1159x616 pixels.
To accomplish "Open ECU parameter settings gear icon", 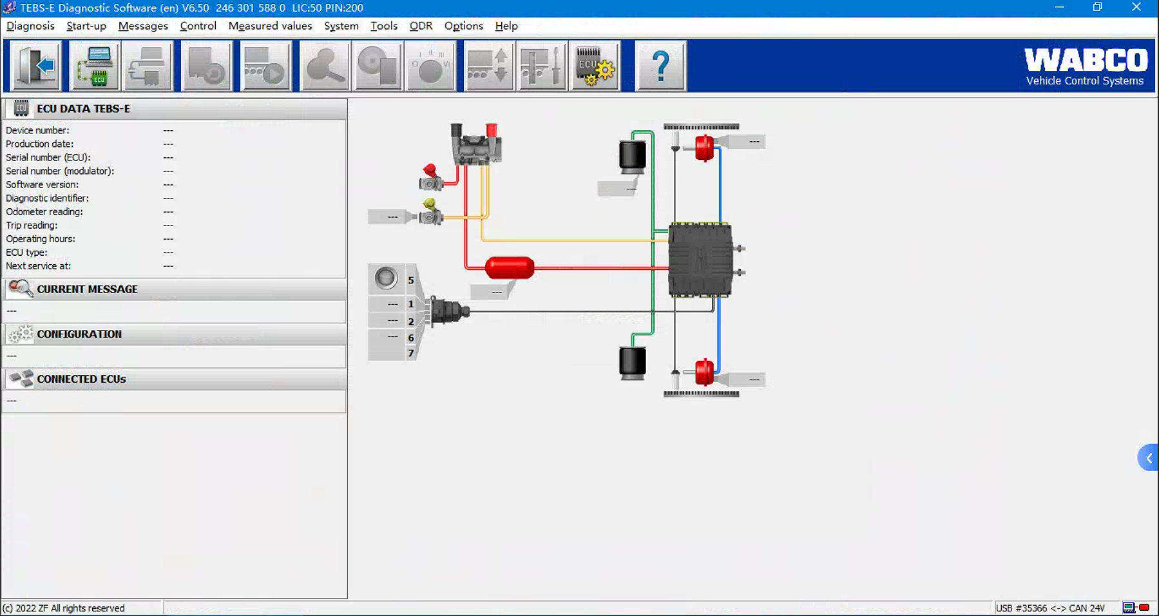I will pos(594,65).
